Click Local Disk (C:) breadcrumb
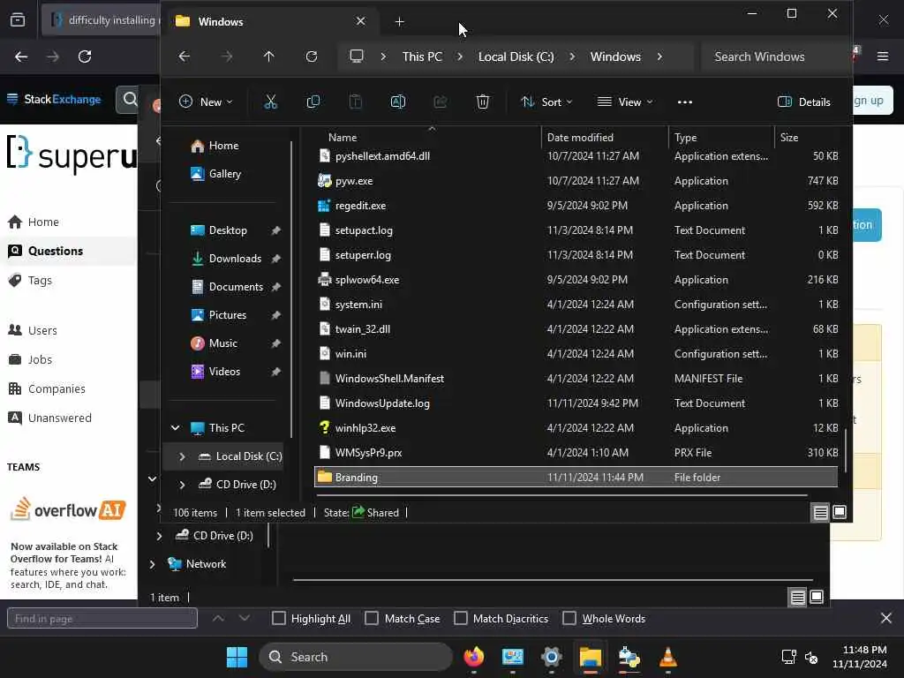 click(x=516, y=56)
